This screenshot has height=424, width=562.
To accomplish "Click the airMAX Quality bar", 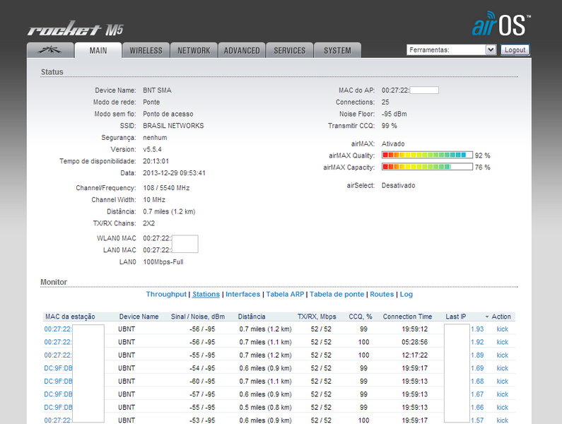I will (x=427, y=155).
